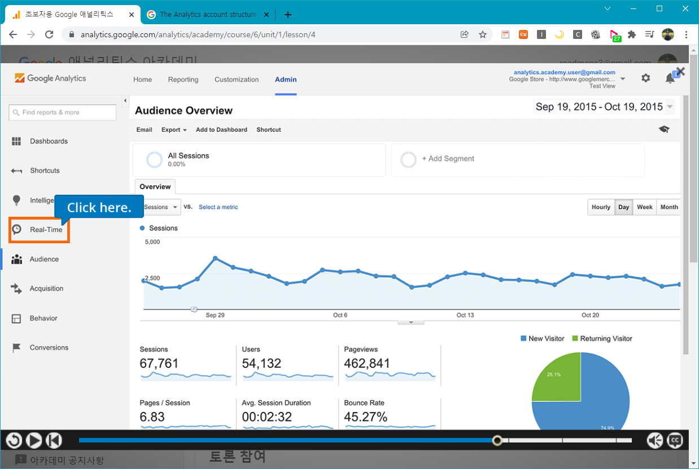Screen dimensions: 699x469
Task: Click the Intelligence lightbulb icon
Action: [x=16, y=200]
